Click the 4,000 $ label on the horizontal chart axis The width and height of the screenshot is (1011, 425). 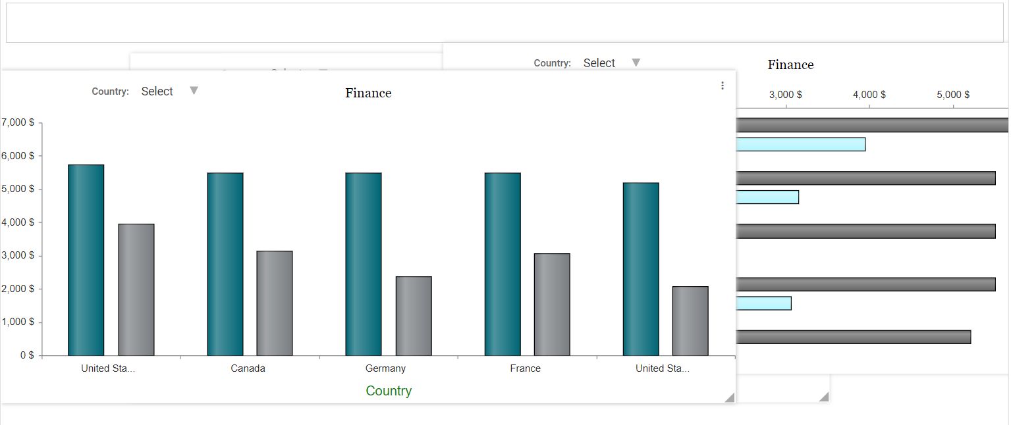(x=869, y=95)
